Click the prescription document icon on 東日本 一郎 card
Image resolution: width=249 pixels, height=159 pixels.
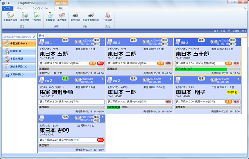pyautogui.click(x=110, y=80)
